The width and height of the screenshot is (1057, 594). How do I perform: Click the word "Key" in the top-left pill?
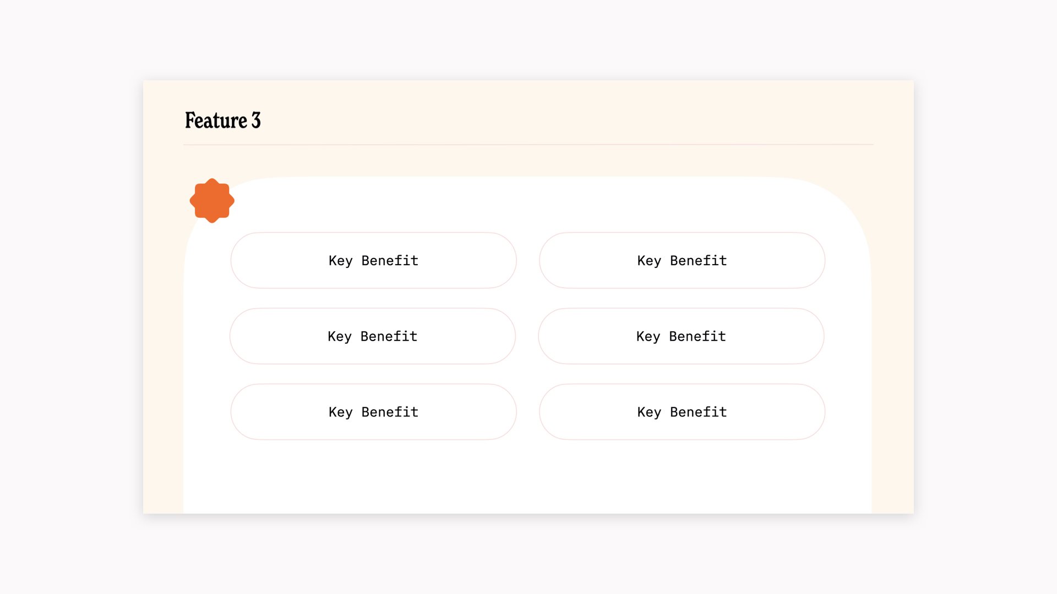[x=340, y=261]
